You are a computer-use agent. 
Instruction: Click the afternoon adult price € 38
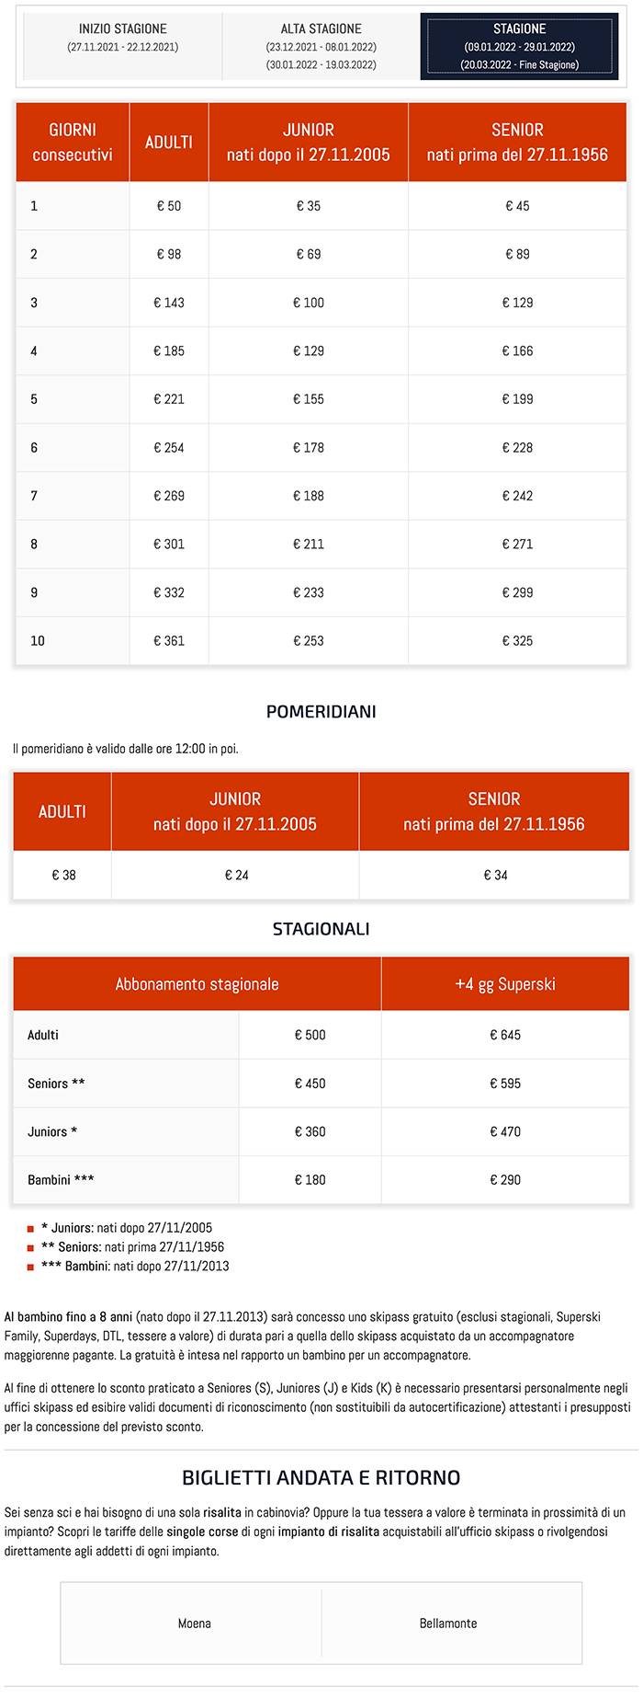(x=63, y=875)
